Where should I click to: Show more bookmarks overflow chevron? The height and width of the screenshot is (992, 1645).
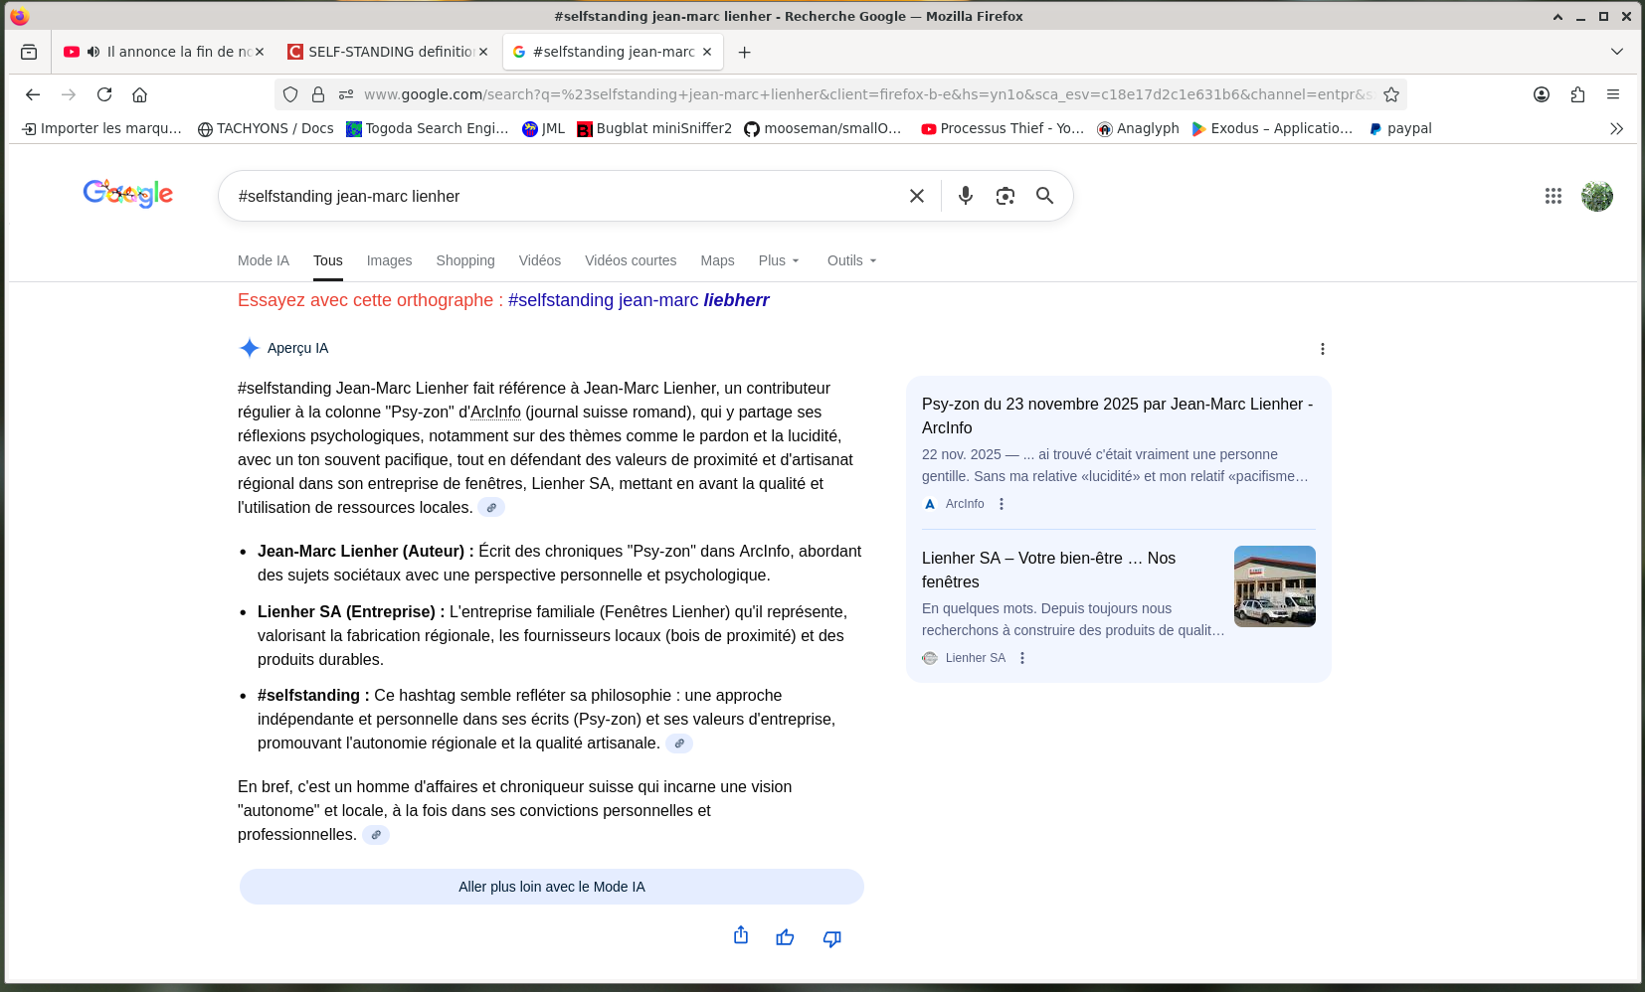pyautogui.click(x=1616, y=128)
